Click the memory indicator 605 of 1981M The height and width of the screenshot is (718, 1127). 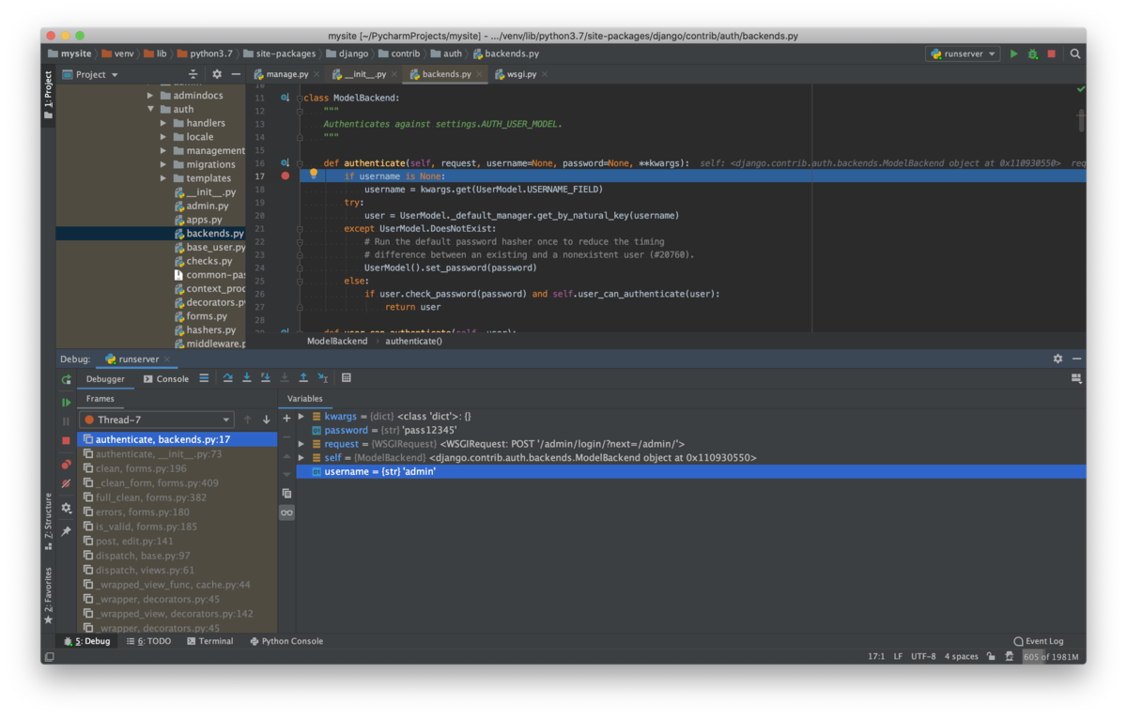(1051, 657)
